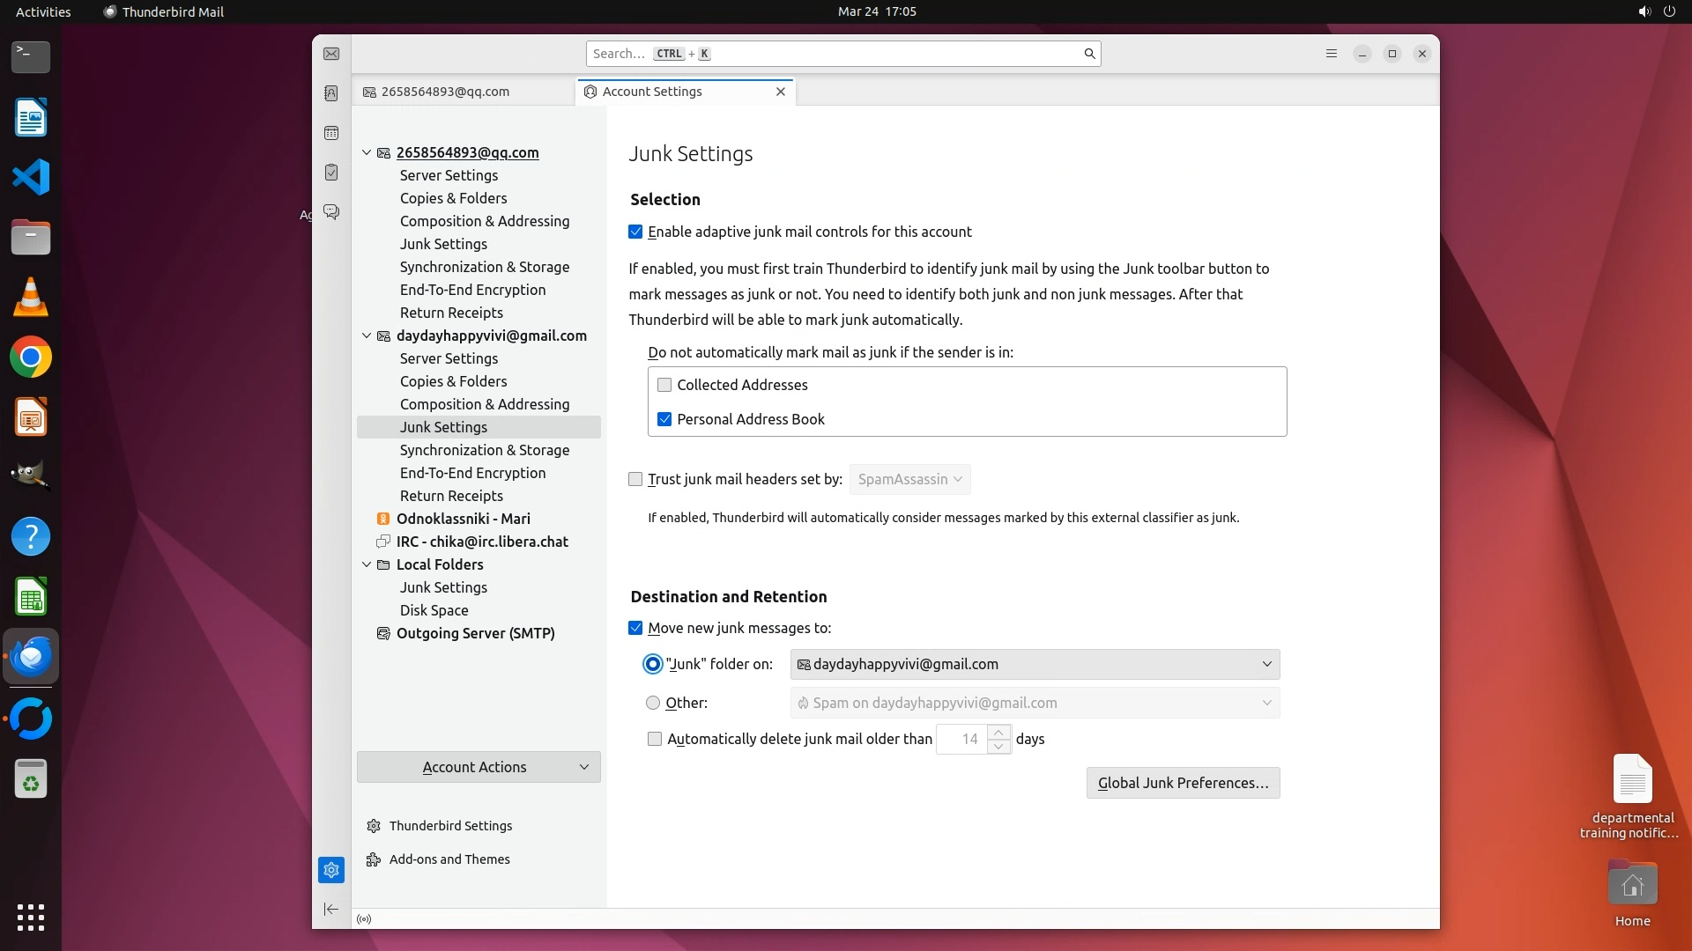
Task: Enable automatic deletion of old junk mail
Action: click(x=655, y=739)
